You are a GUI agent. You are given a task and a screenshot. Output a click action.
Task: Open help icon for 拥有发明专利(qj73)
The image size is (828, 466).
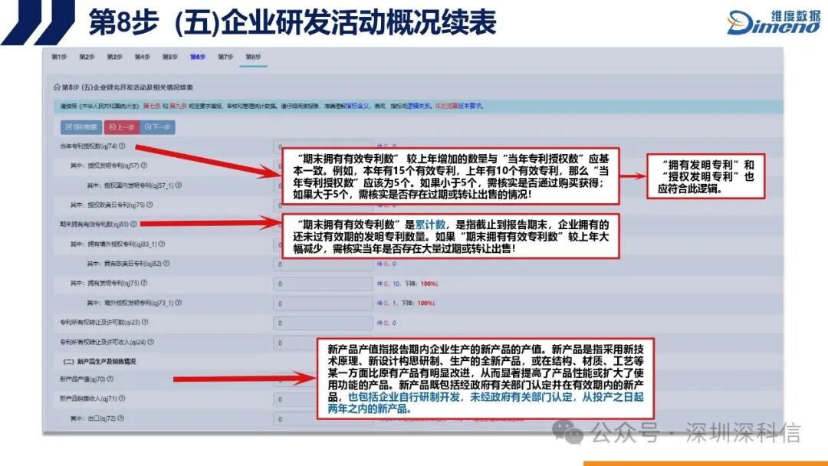click(143, 284)
